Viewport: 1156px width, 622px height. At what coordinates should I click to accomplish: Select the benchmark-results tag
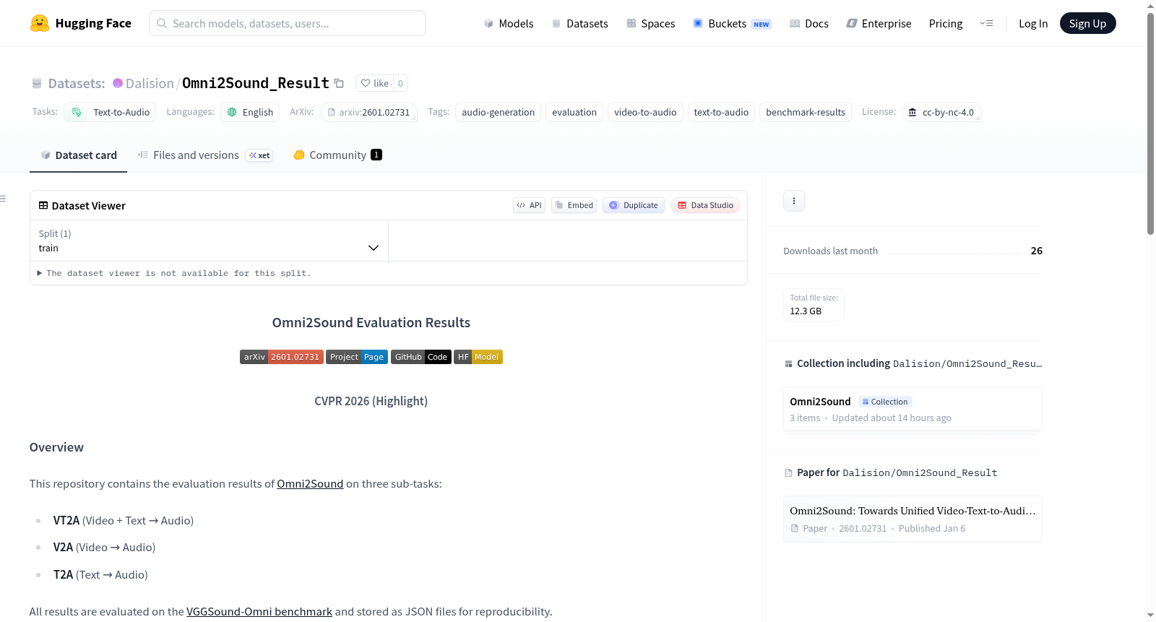tap(806, 112)
